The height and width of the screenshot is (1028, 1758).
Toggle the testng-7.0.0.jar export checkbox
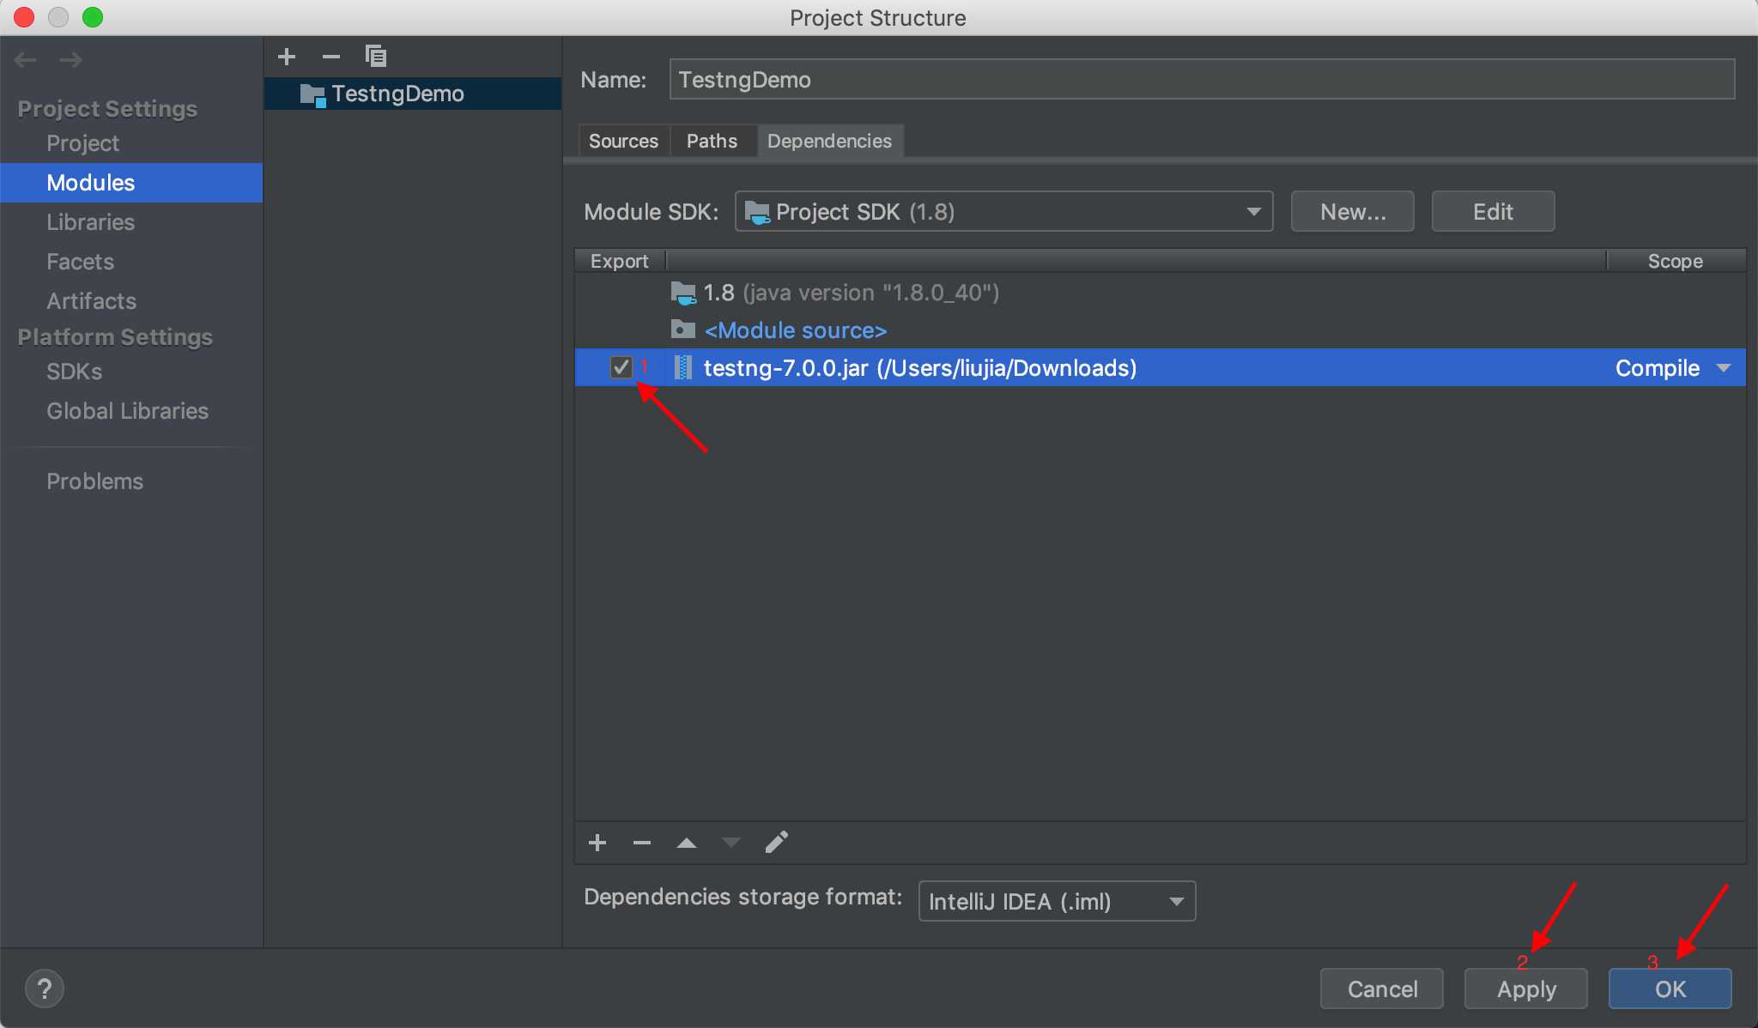pos(622,367)
